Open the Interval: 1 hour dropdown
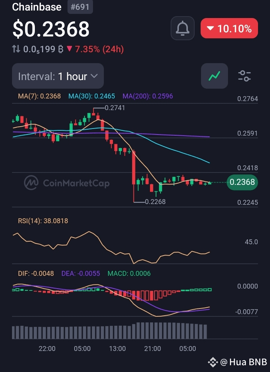The height and width of the screenshot is (372, 270). coord(58,76)
